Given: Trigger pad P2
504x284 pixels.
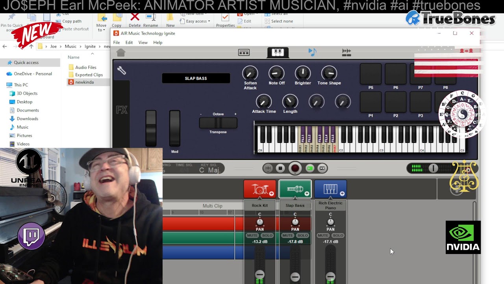Looking at the screenshot, I should (396, 102).
